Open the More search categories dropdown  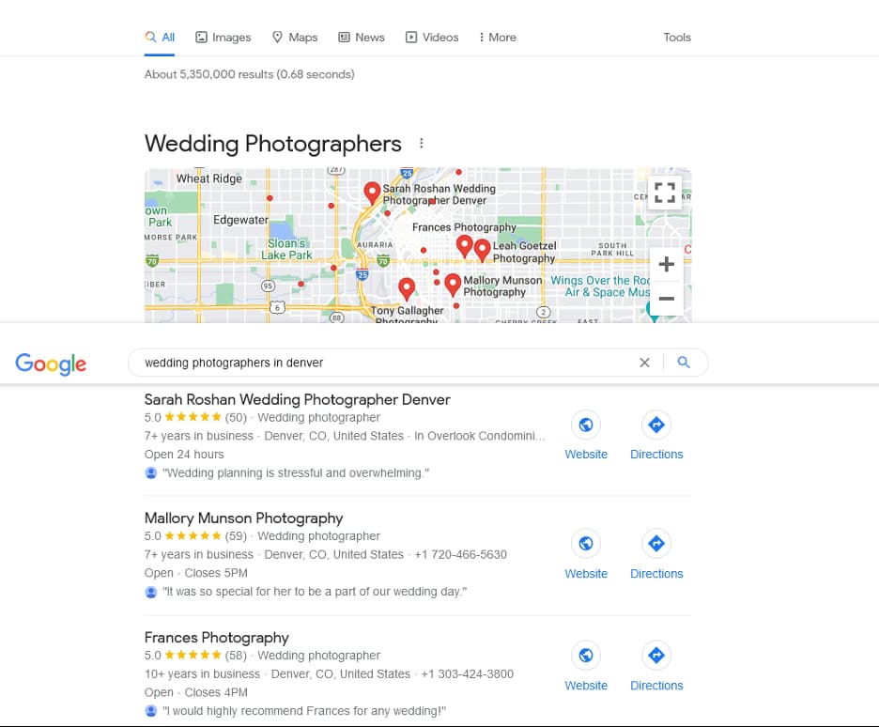[x=497, y=38]
